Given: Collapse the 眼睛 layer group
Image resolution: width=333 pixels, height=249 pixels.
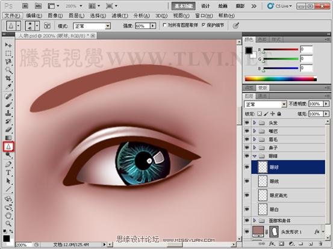Looking at the screenshot, I should click(x=255, y=156).
